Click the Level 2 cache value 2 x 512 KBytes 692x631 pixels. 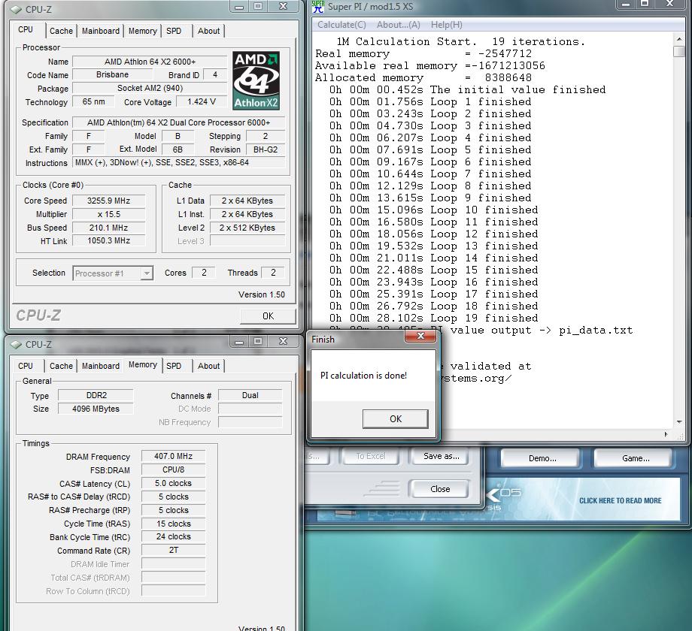247,228
